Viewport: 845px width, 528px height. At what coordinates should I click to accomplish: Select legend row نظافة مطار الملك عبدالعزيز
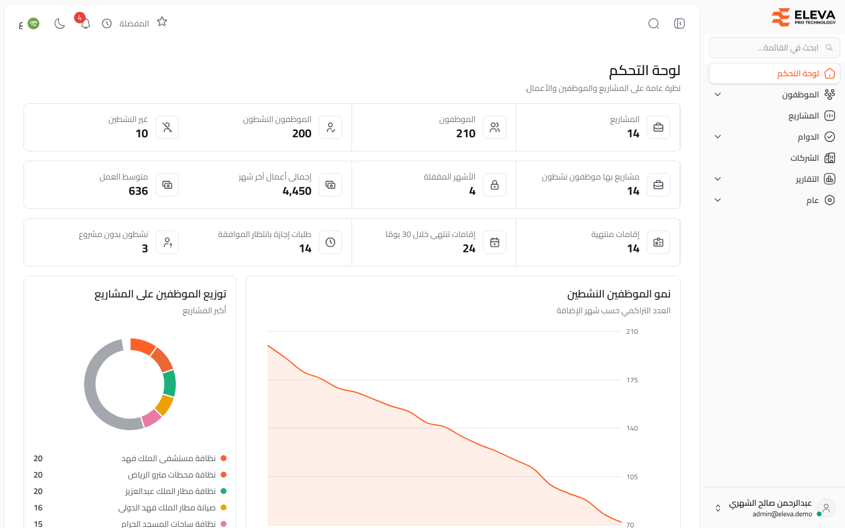tap(130, 491)
